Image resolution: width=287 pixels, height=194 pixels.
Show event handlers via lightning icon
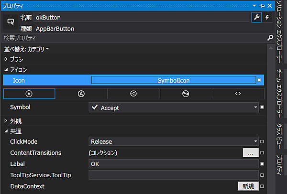(267, 18)
